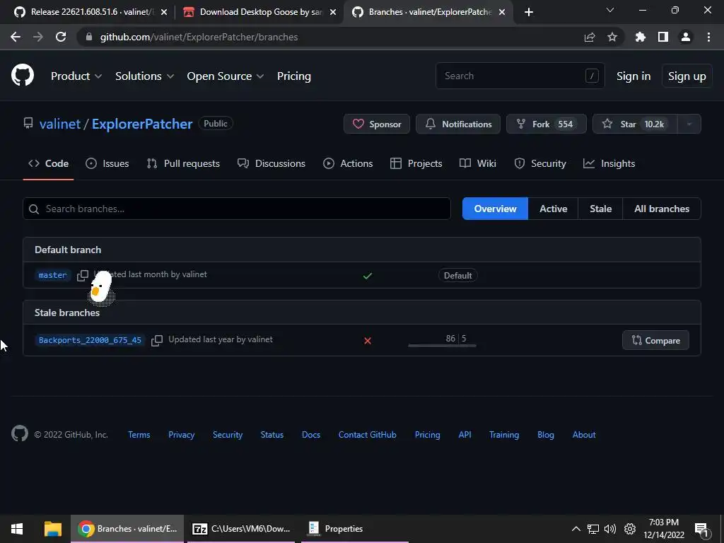Select the Code tab
The width and height of the screenshot is (724, 543).
click(x=49, y=163)
